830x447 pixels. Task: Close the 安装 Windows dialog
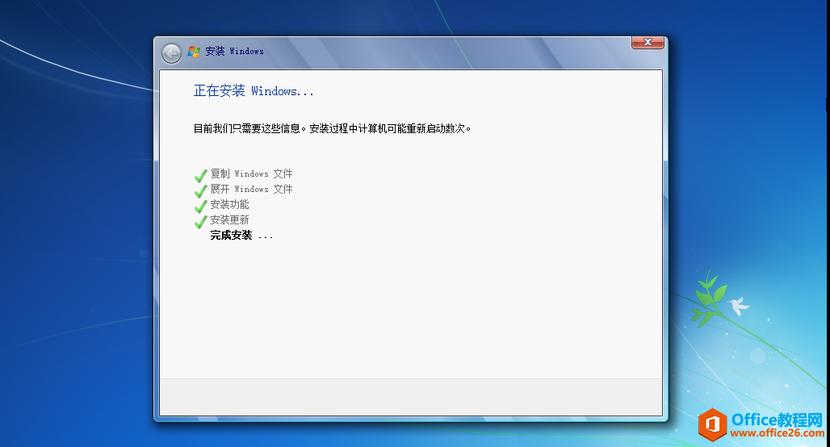click(x=648, y=42)
